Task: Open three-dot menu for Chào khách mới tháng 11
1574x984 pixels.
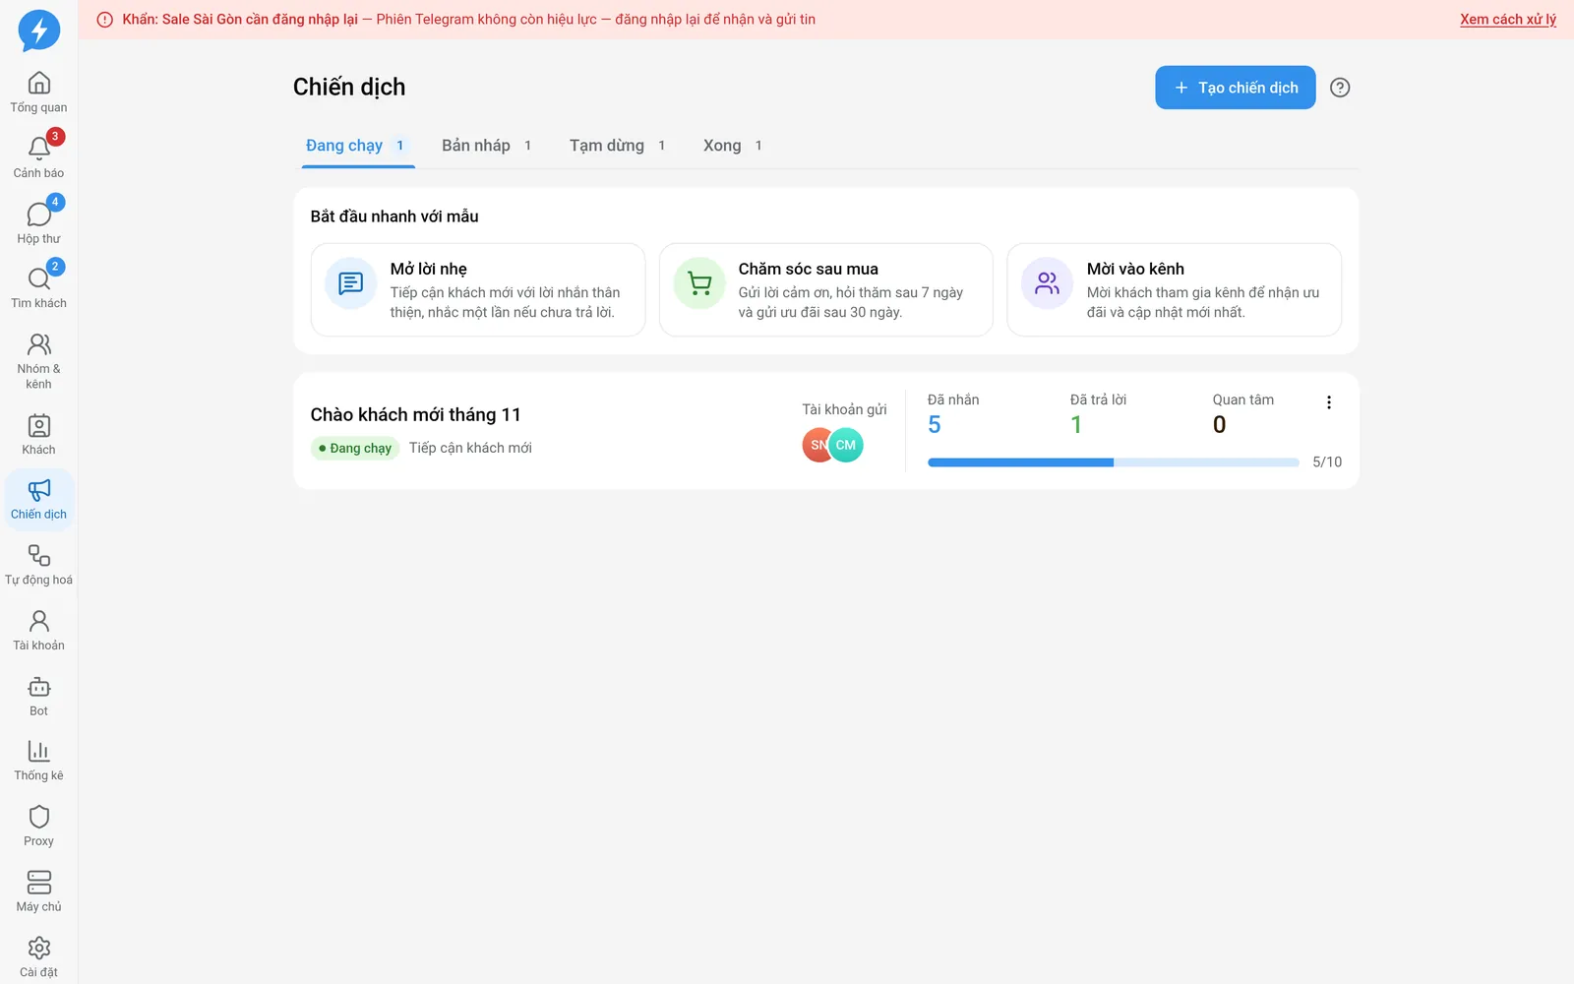Action: tap(1329, 402)
